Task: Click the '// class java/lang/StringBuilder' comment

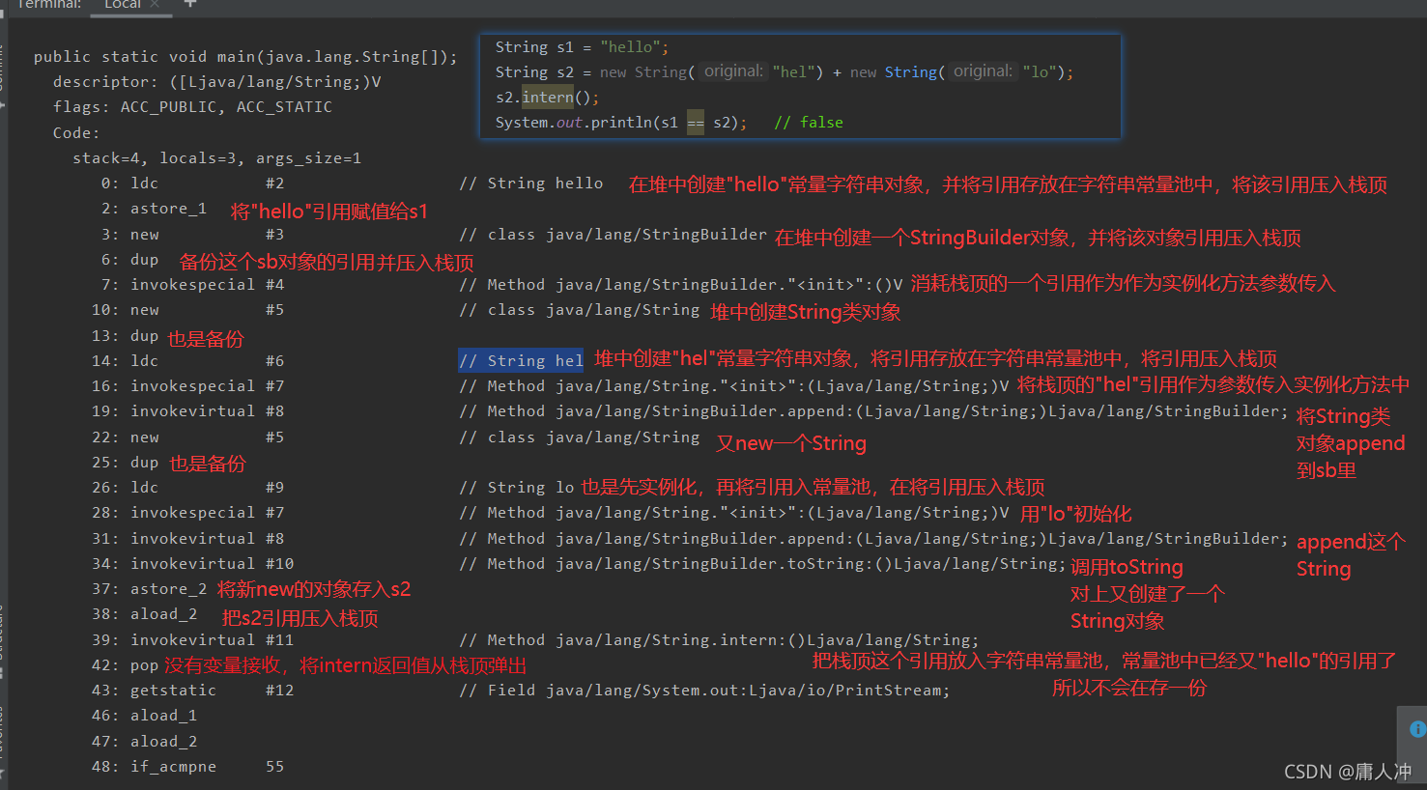Action: point(613,235)
